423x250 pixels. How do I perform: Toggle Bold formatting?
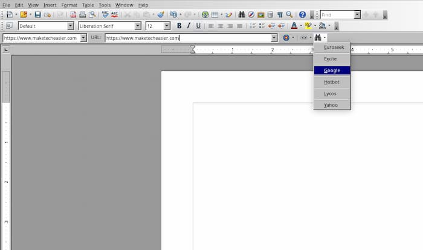pyautogui.click(x=179, y=26)
